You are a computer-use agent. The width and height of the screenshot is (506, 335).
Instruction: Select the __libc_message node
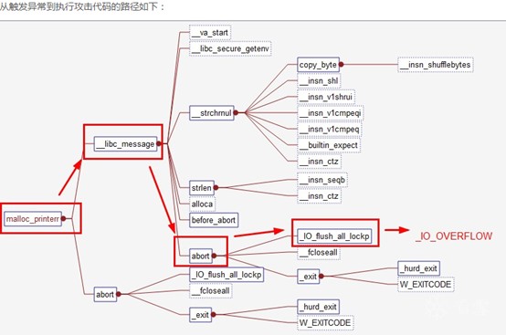tap(125, 144)
